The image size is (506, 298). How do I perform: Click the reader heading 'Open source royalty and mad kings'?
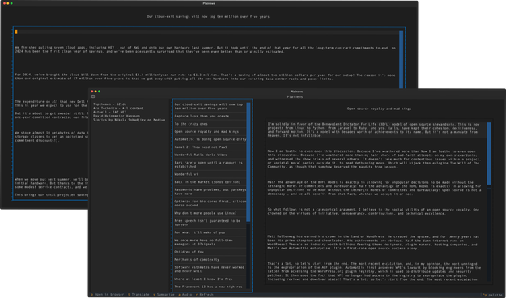[379, 109]
